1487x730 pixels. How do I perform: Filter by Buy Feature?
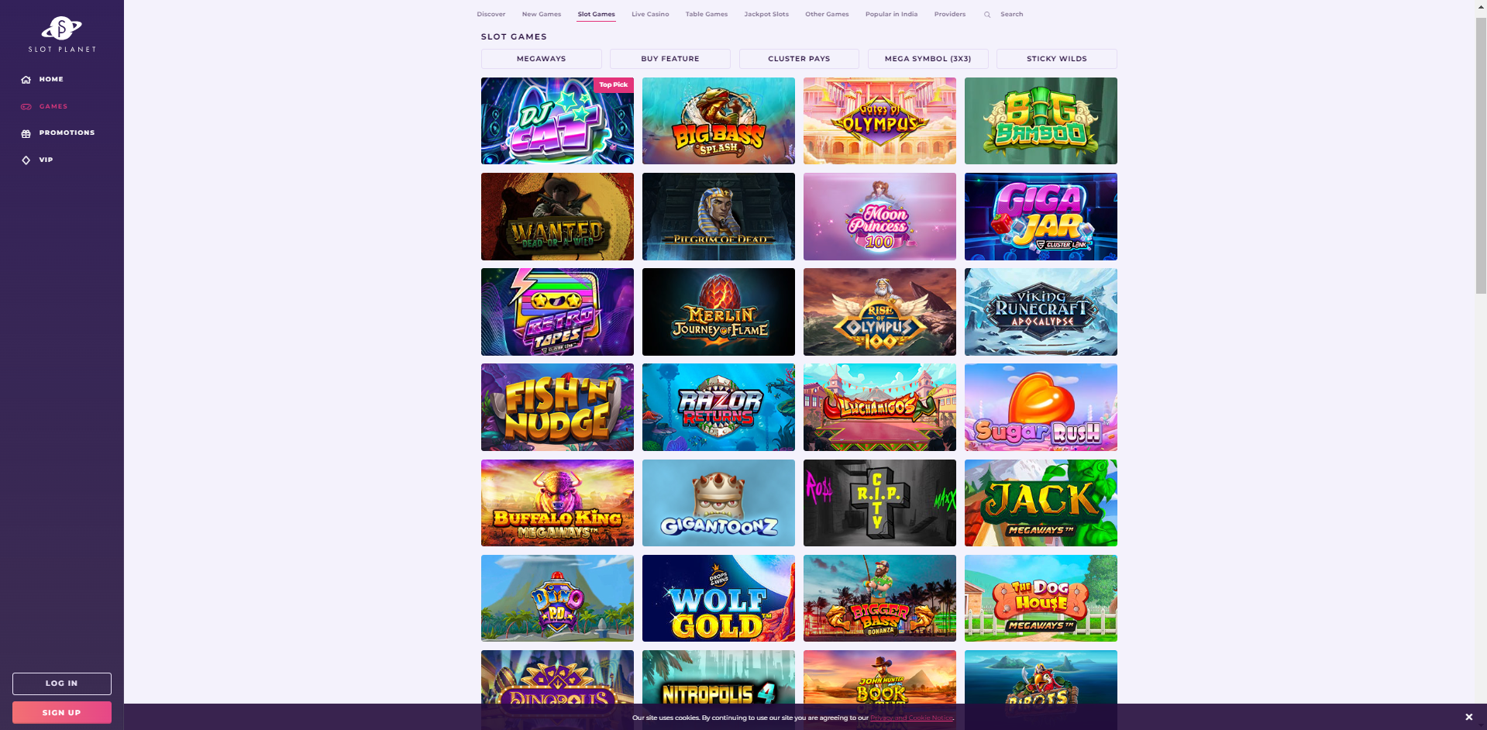tap(670, 59)
